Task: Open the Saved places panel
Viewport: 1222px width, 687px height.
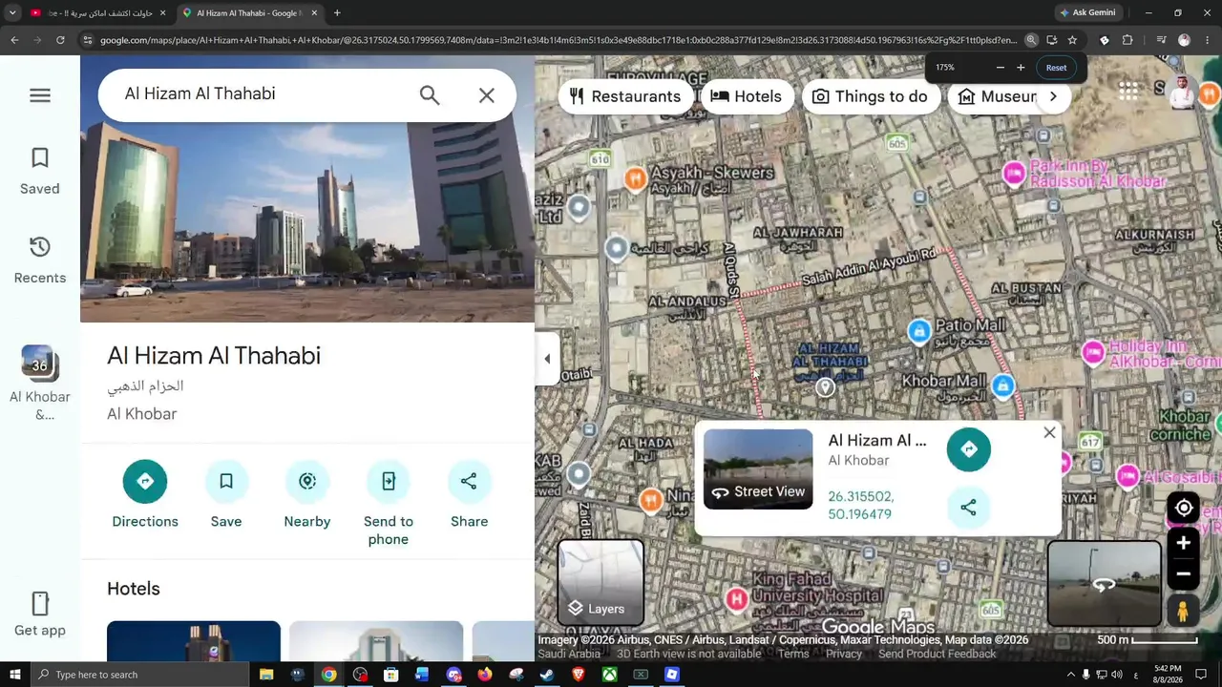Action: pyautogui.click(x=40, y=172)
